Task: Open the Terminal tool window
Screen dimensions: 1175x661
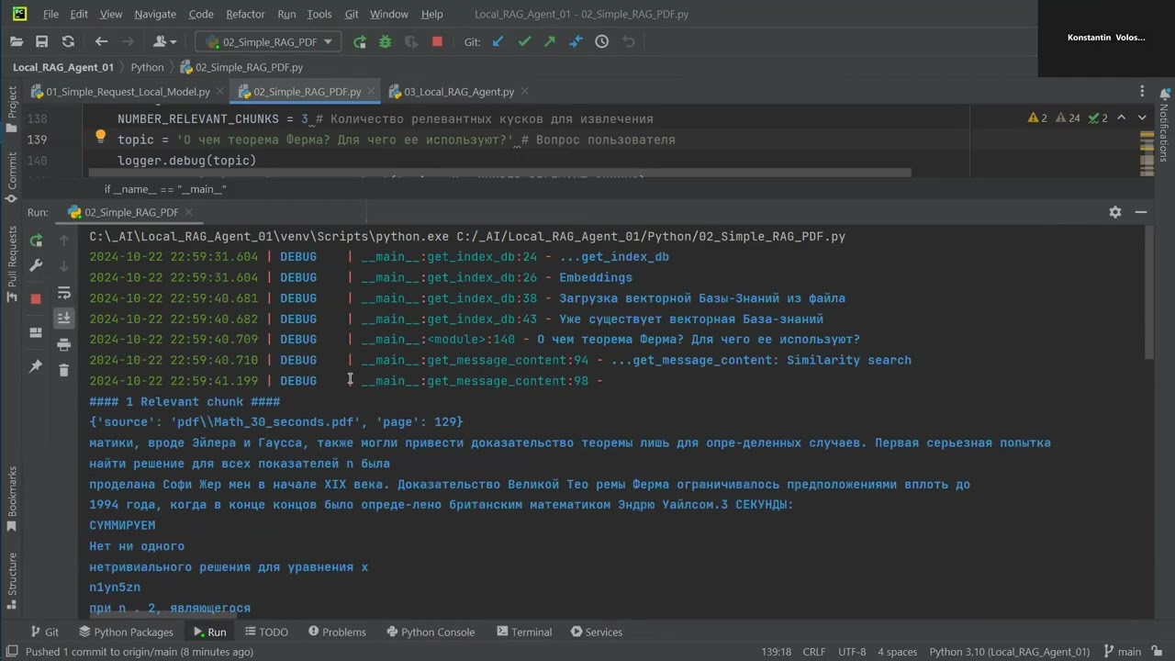Action: [x=524, y=632]
